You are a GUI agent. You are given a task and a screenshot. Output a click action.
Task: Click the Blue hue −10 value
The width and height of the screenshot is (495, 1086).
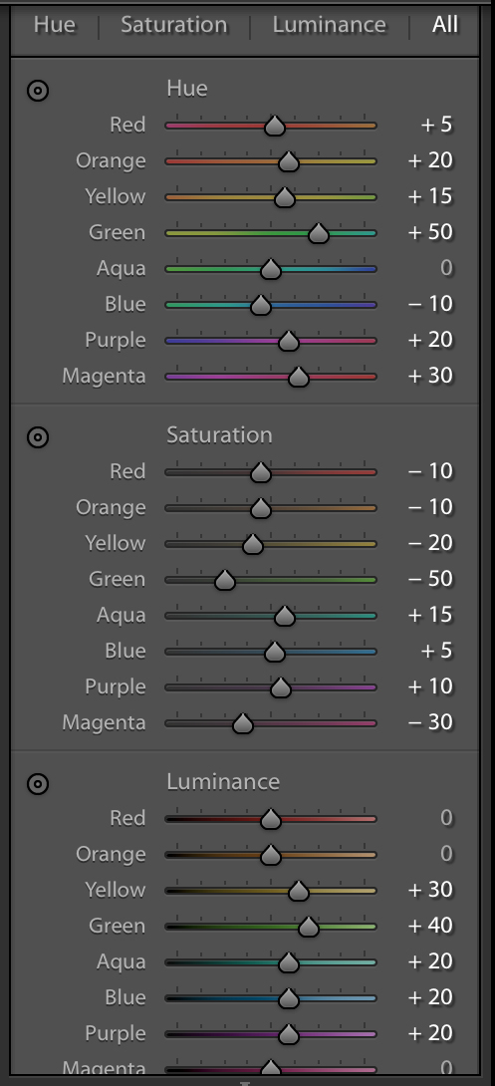click(430, 304)
